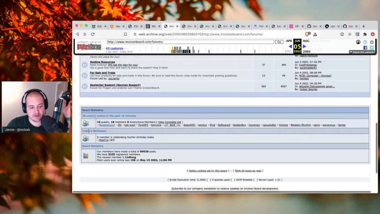Click the Hosting Resources forum status icon
The image size is (380, 214).
click(85, 65)
